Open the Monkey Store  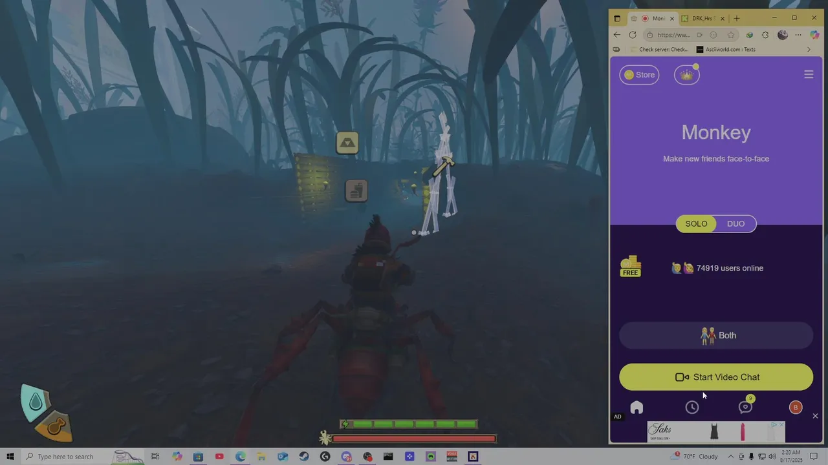(639, 75)
